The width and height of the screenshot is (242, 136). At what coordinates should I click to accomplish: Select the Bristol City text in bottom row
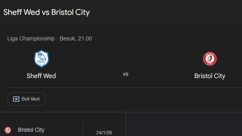[31, 130]
